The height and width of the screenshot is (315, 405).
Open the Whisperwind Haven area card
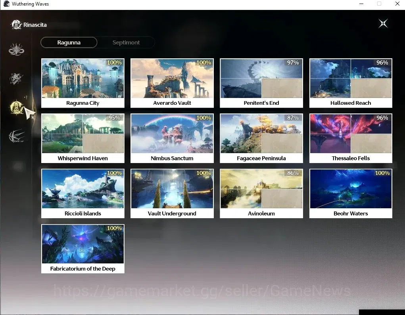[83, 138]
